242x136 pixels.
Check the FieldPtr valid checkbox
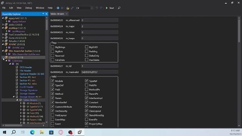pyautogui.click(x=87, y=85)
